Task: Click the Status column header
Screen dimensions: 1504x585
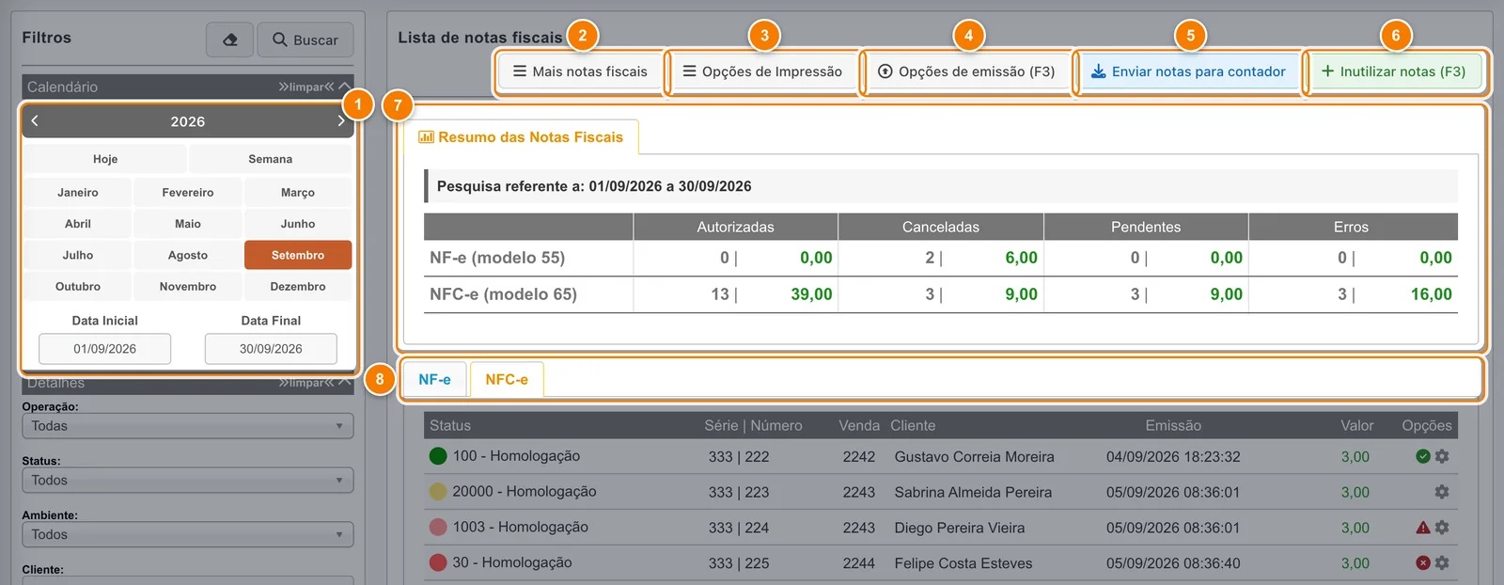Action: pos(450,425)
